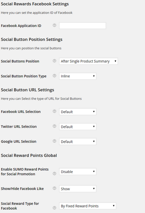Click help icon beside Facebook URL Selection

point(54,111)
